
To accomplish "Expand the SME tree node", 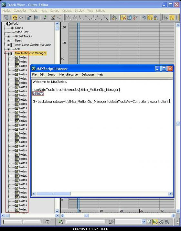I will pos(8,49).
